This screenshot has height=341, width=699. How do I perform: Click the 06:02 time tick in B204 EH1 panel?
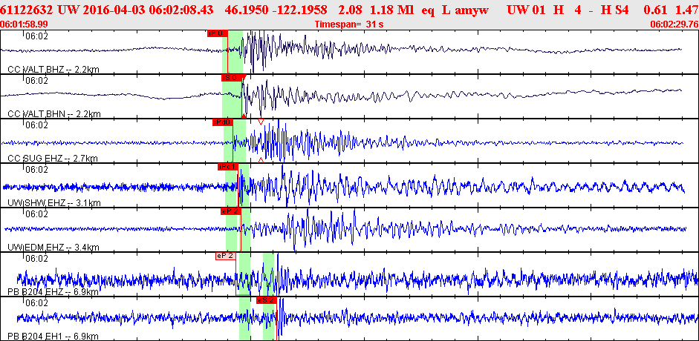point(36,303)
